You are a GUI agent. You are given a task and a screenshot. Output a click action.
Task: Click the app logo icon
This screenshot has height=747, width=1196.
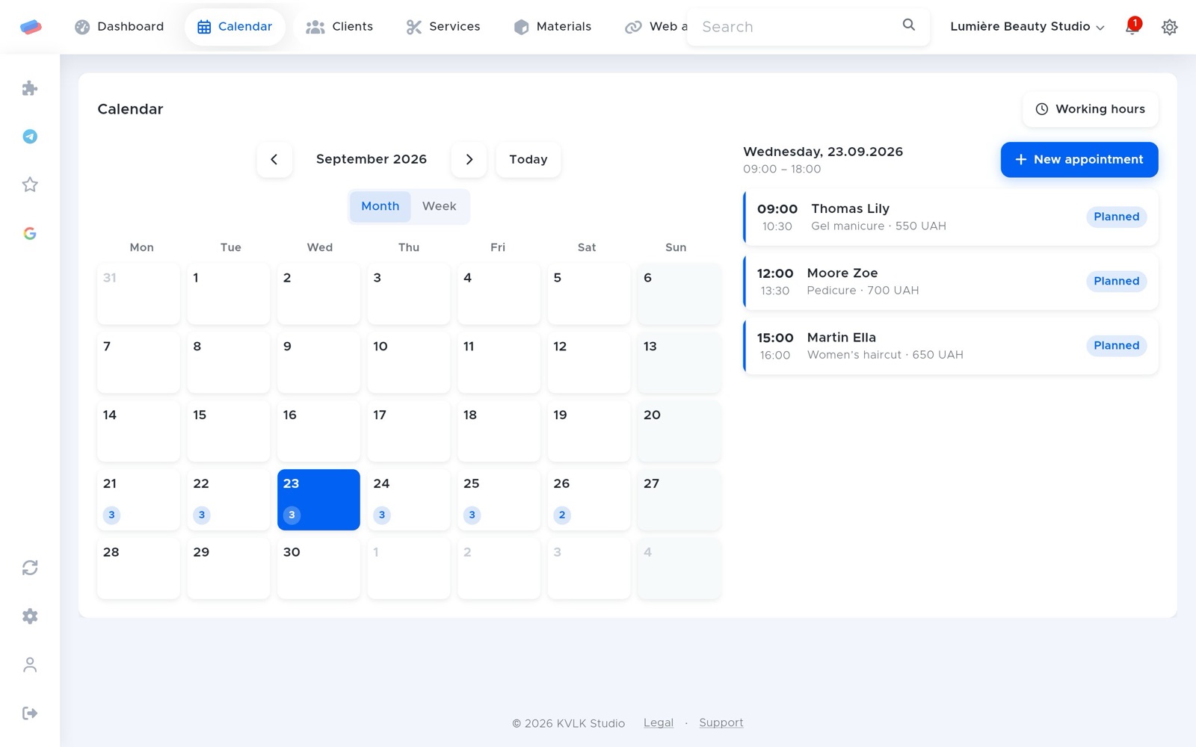31,27
